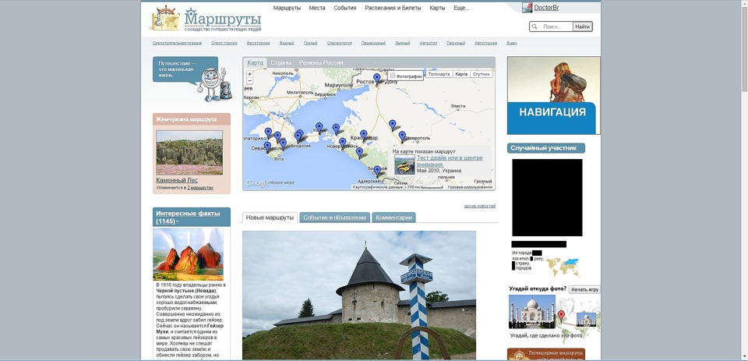Open the Taj Mahal guess photo

tap(532, 311)
